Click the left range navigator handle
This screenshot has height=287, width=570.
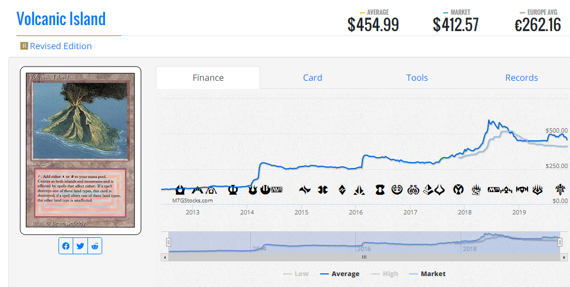[168, 242]
